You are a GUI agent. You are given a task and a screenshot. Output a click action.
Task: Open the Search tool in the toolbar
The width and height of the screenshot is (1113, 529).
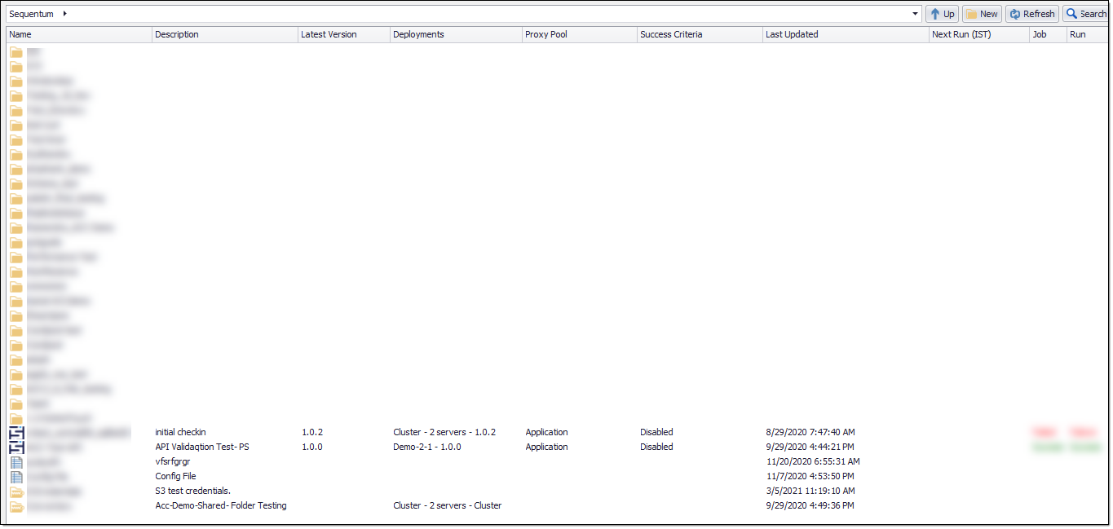pos(1085,14)
